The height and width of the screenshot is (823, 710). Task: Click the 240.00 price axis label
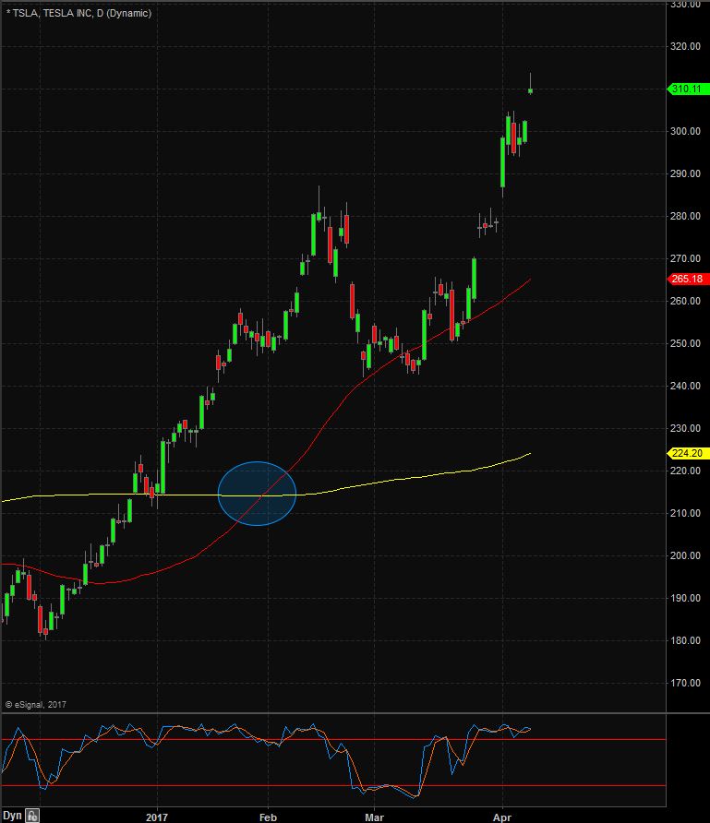coord(685,387)
